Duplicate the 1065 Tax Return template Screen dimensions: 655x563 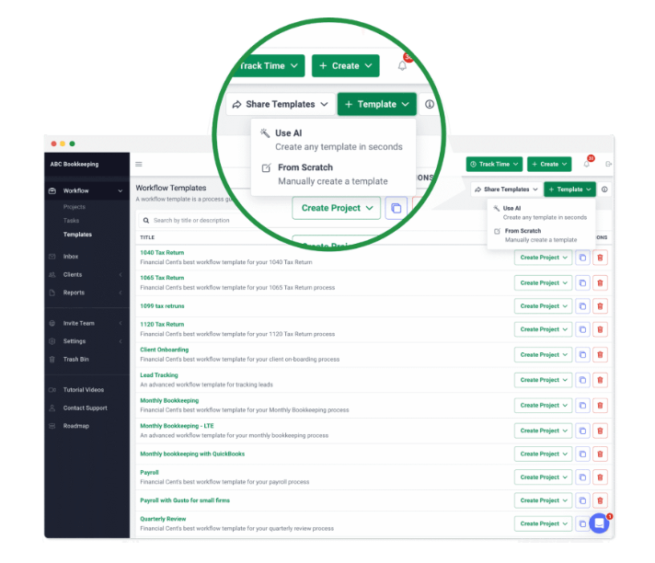click(582, 283)
